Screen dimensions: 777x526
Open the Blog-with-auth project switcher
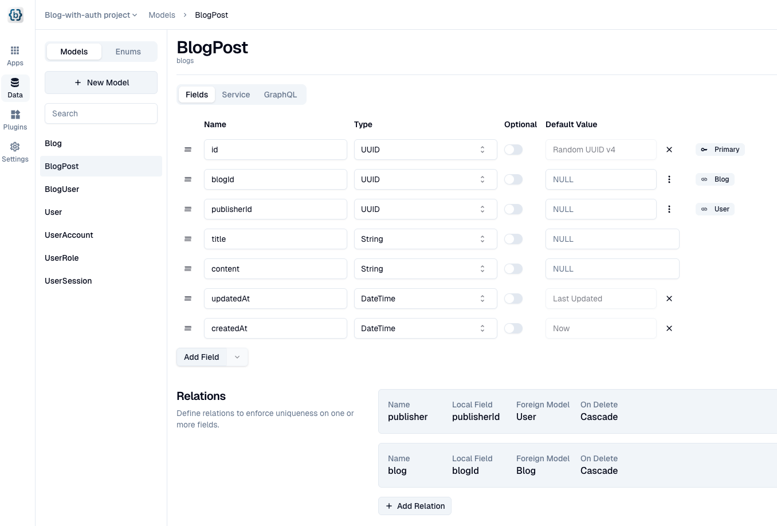pos(90,15)
